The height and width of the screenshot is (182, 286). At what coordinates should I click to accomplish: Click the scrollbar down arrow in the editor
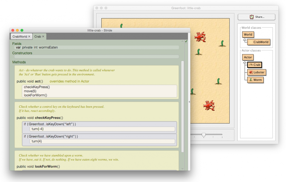coord(183,168)
